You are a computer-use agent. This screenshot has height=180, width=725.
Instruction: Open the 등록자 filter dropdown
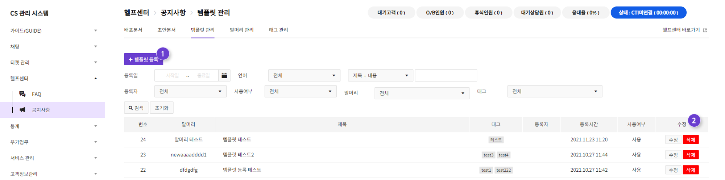190,91
